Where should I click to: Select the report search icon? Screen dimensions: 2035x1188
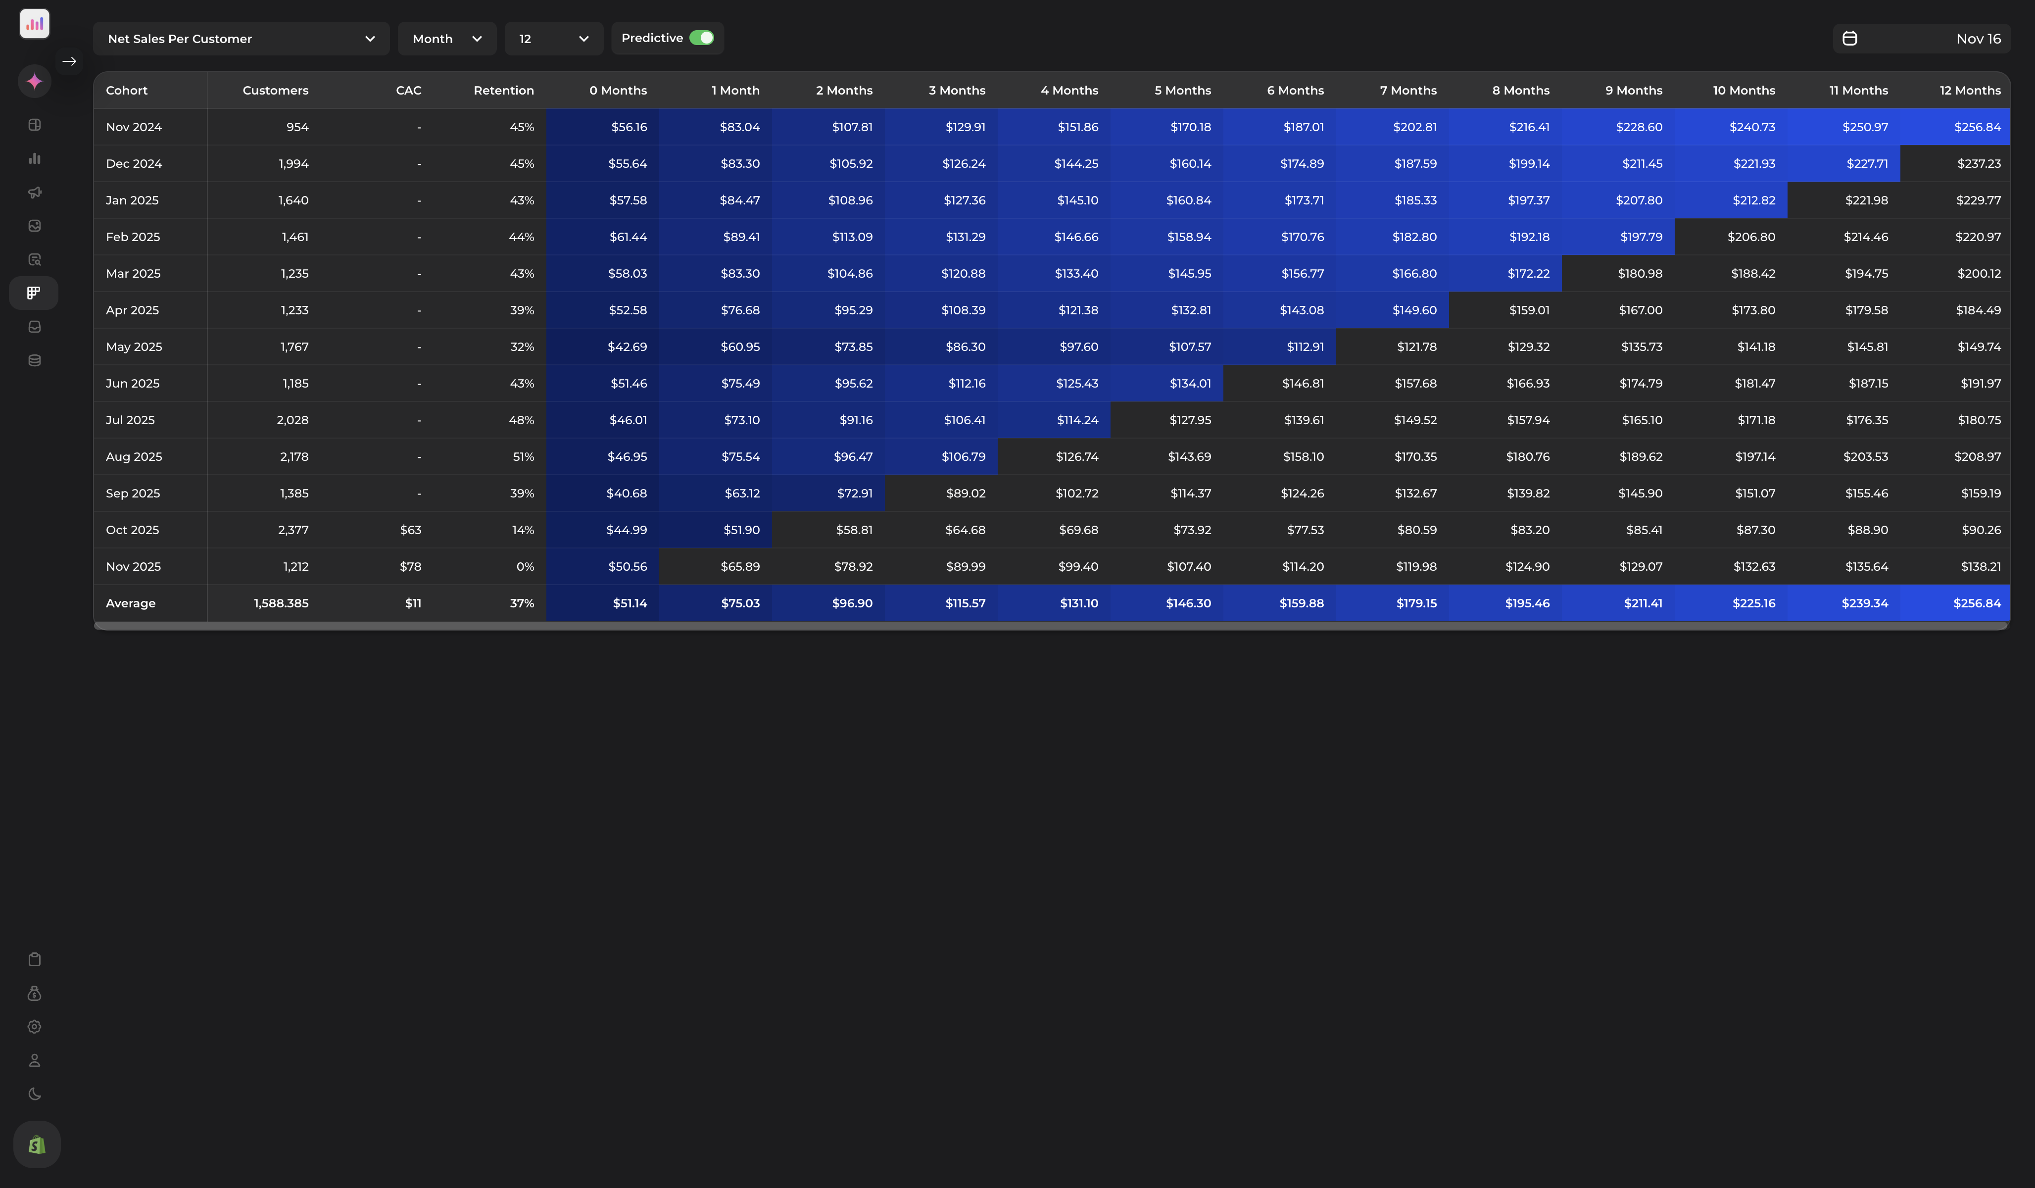click(x=34, y=259)
